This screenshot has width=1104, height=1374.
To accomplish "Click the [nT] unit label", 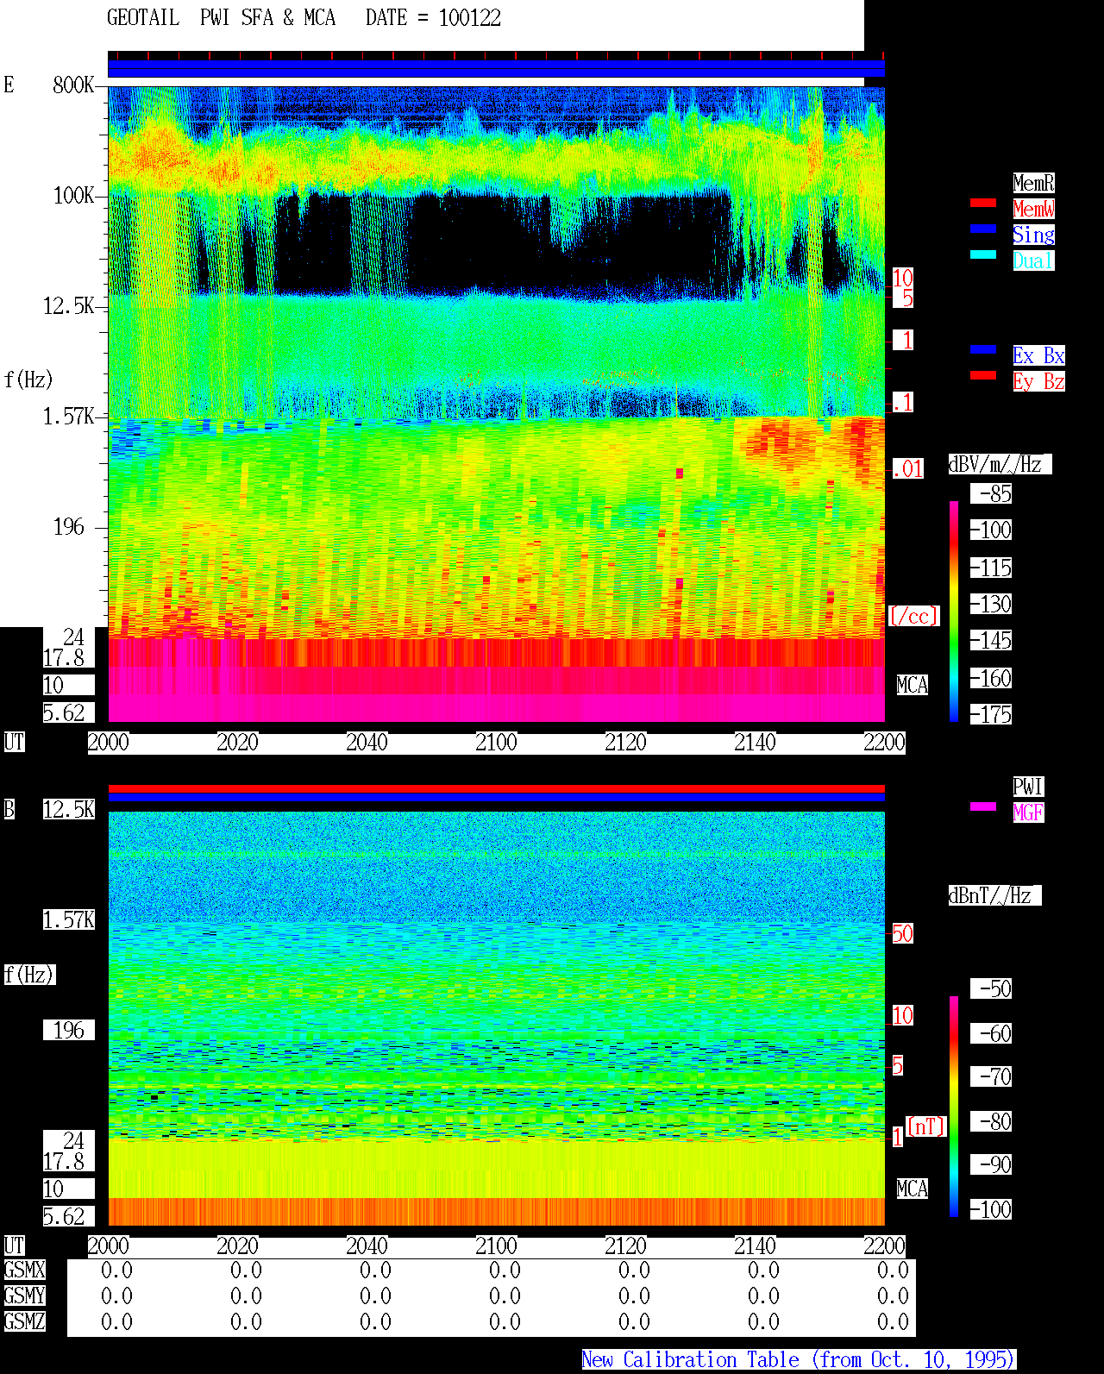I will [926, 1126].
